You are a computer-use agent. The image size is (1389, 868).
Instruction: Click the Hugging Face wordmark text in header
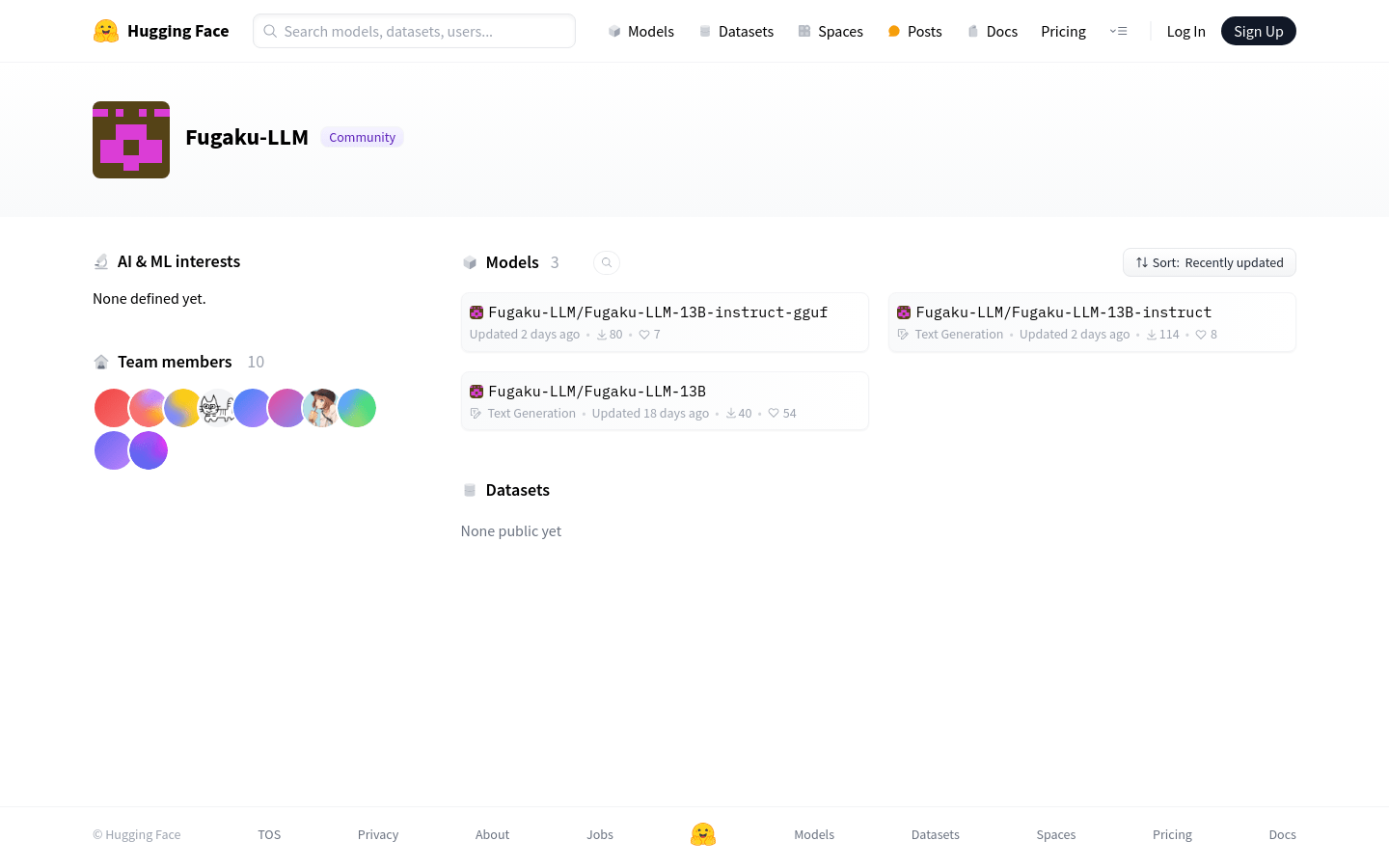click(178, 31)
